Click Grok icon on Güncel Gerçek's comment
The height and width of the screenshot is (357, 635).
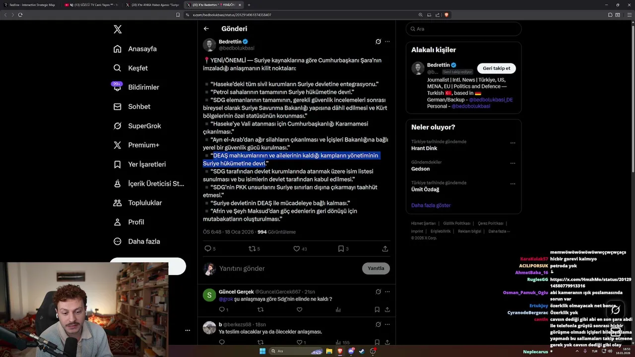pos(378,292)
